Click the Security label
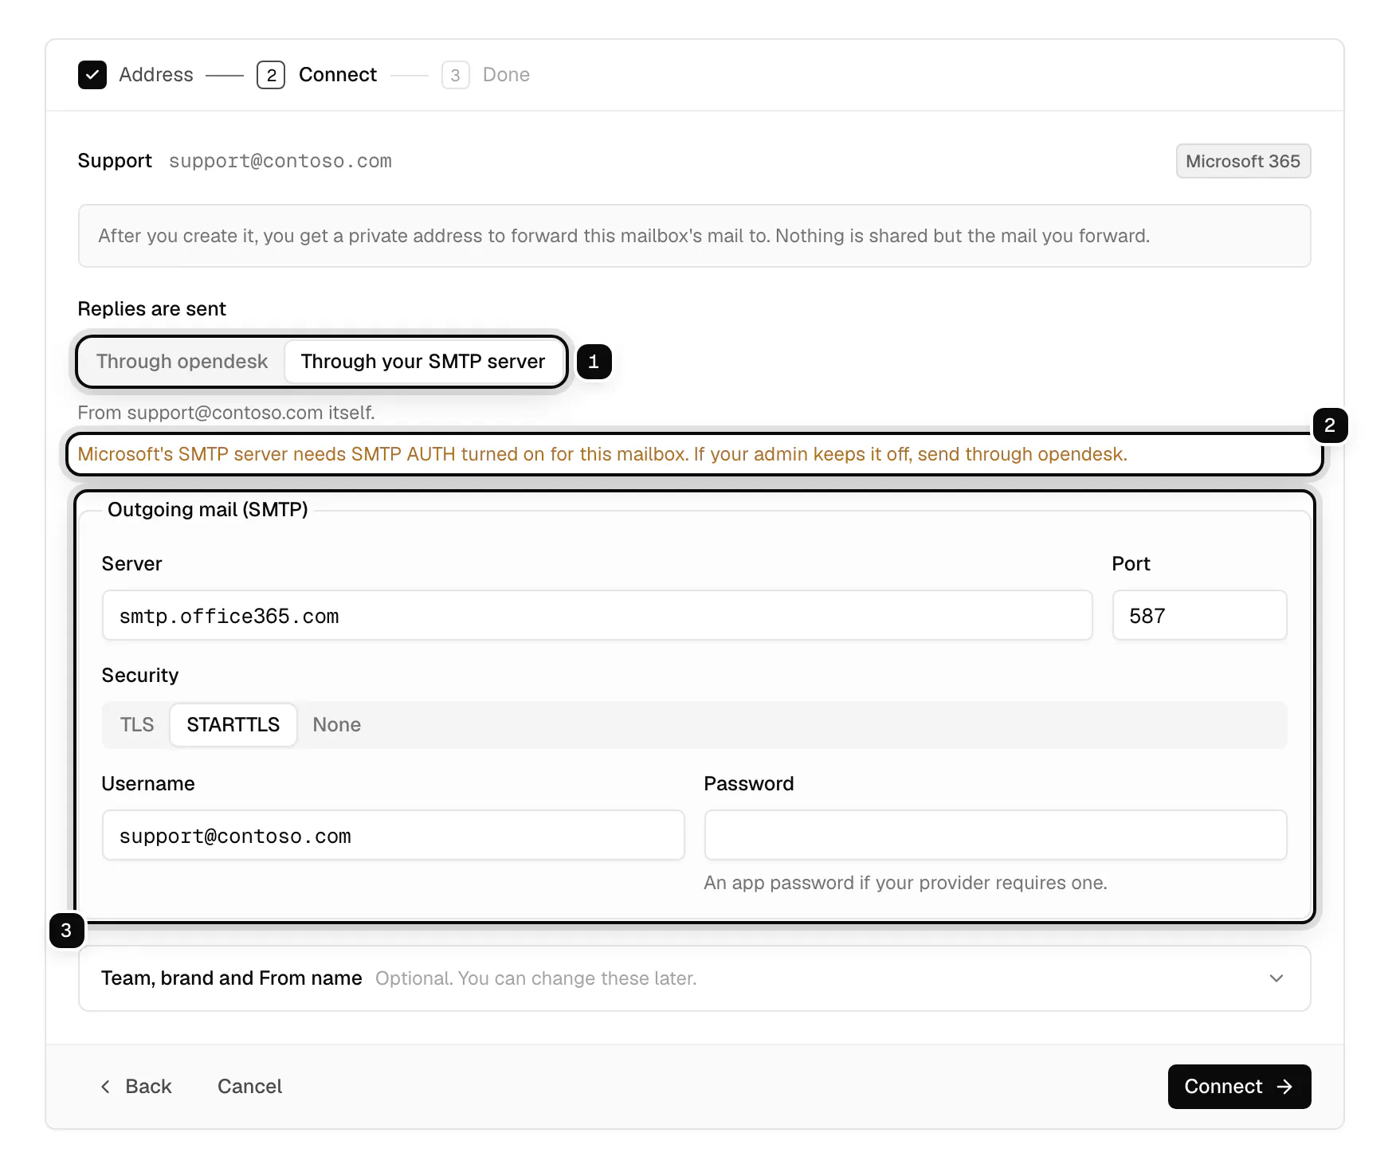The width and height of the screenshot is (1396, 1168). [x=140, y=676]
